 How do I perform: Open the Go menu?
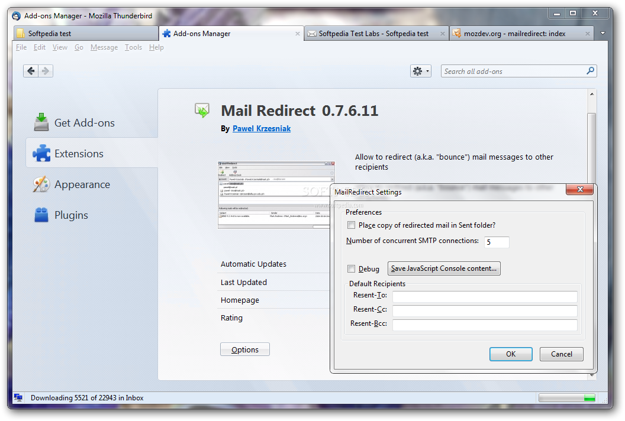[79, 47]
